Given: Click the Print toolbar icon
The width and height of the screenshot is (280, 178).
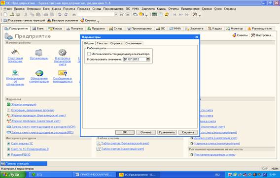Looking at the screenshot, I should coord(46,15).
